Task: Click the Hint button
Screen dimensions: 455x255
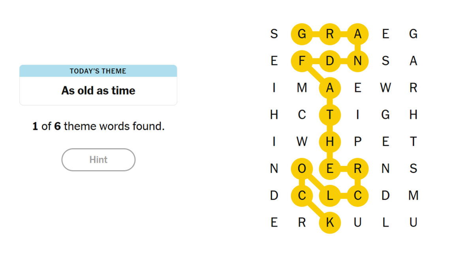Action: pyautogui.click(x=98, y=159)
